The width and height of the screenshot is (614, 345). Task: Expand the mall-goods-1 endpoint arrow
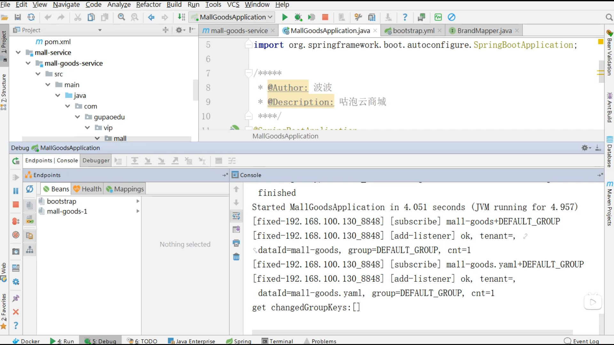[x=138, y=211]
